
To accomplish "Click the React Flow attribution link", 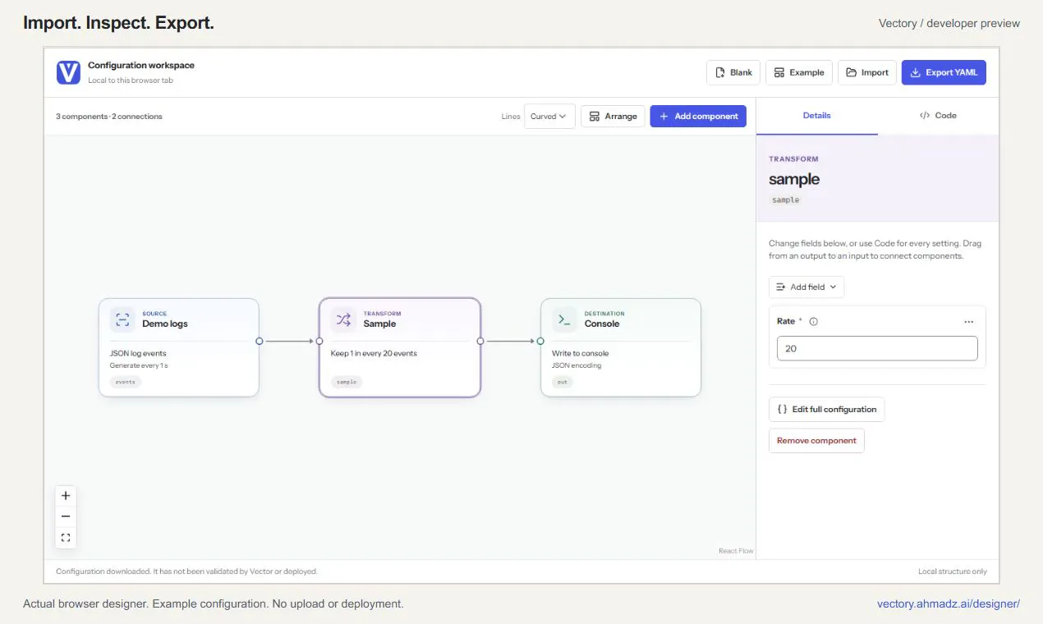I will [736, 551].
